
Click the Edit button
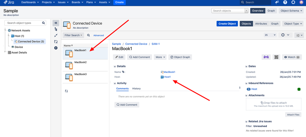[x=119, y=57]
